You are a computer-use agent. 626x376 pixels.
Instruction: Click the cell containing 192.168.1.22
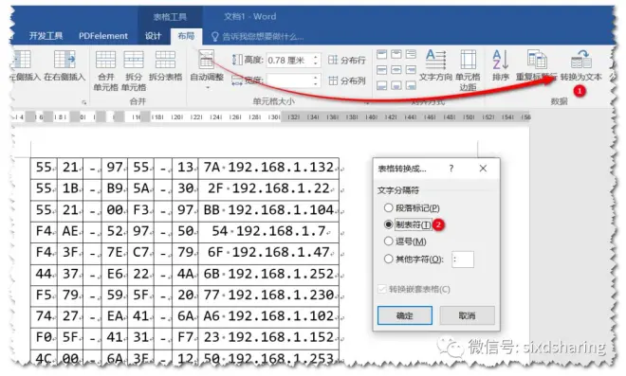(x=268, y=188)
